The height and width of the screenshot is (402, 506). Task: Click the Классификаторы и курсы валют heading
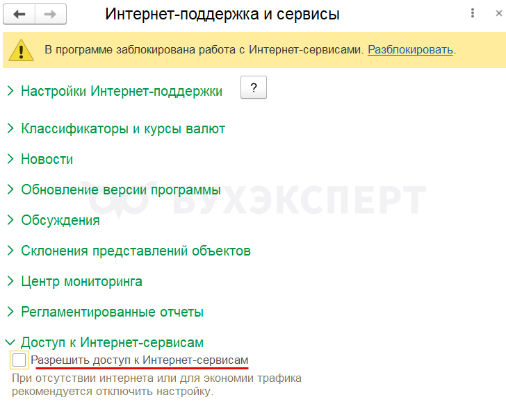123,128
